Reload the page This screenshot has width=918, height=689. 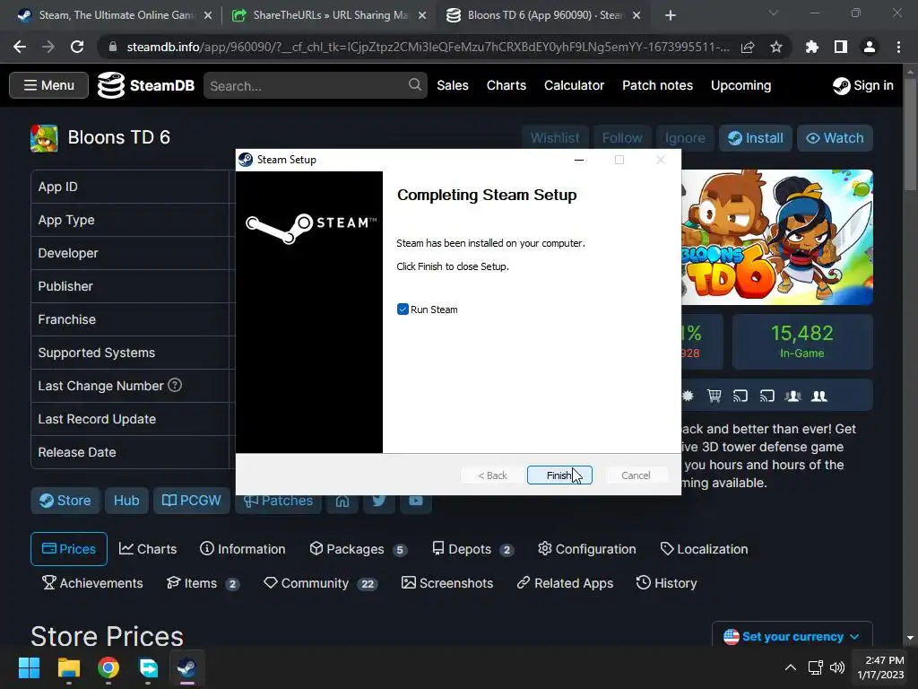(x=77, y=47)
